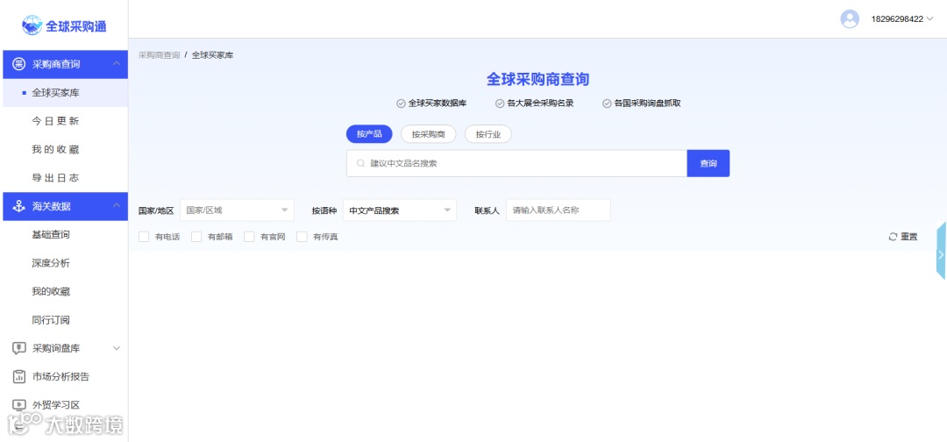Open 外贸学习区 menu item
Screen dimensions: 947x442
[x=56, y=405]
